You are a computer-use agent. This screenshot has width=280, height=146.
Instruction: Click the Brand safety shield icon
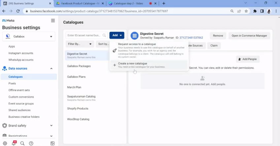click(5, 126)
